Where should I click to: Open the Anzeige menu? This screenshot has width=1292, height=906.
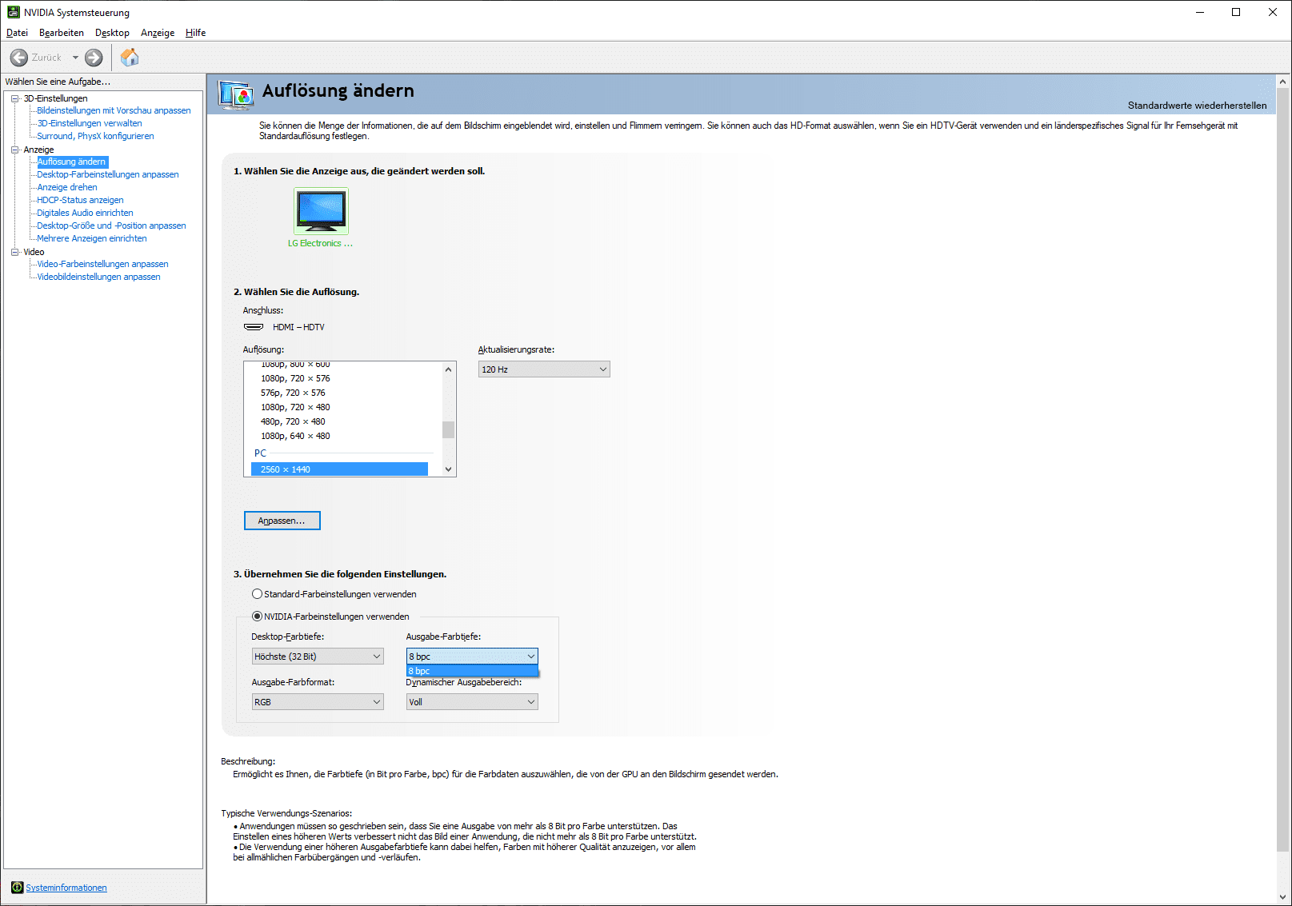(x=158, y=33)
